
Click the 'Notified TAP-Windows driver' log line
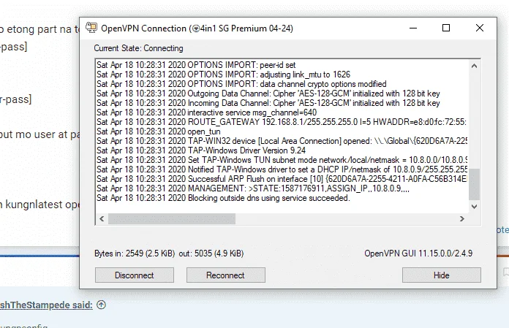pos(282,169)
